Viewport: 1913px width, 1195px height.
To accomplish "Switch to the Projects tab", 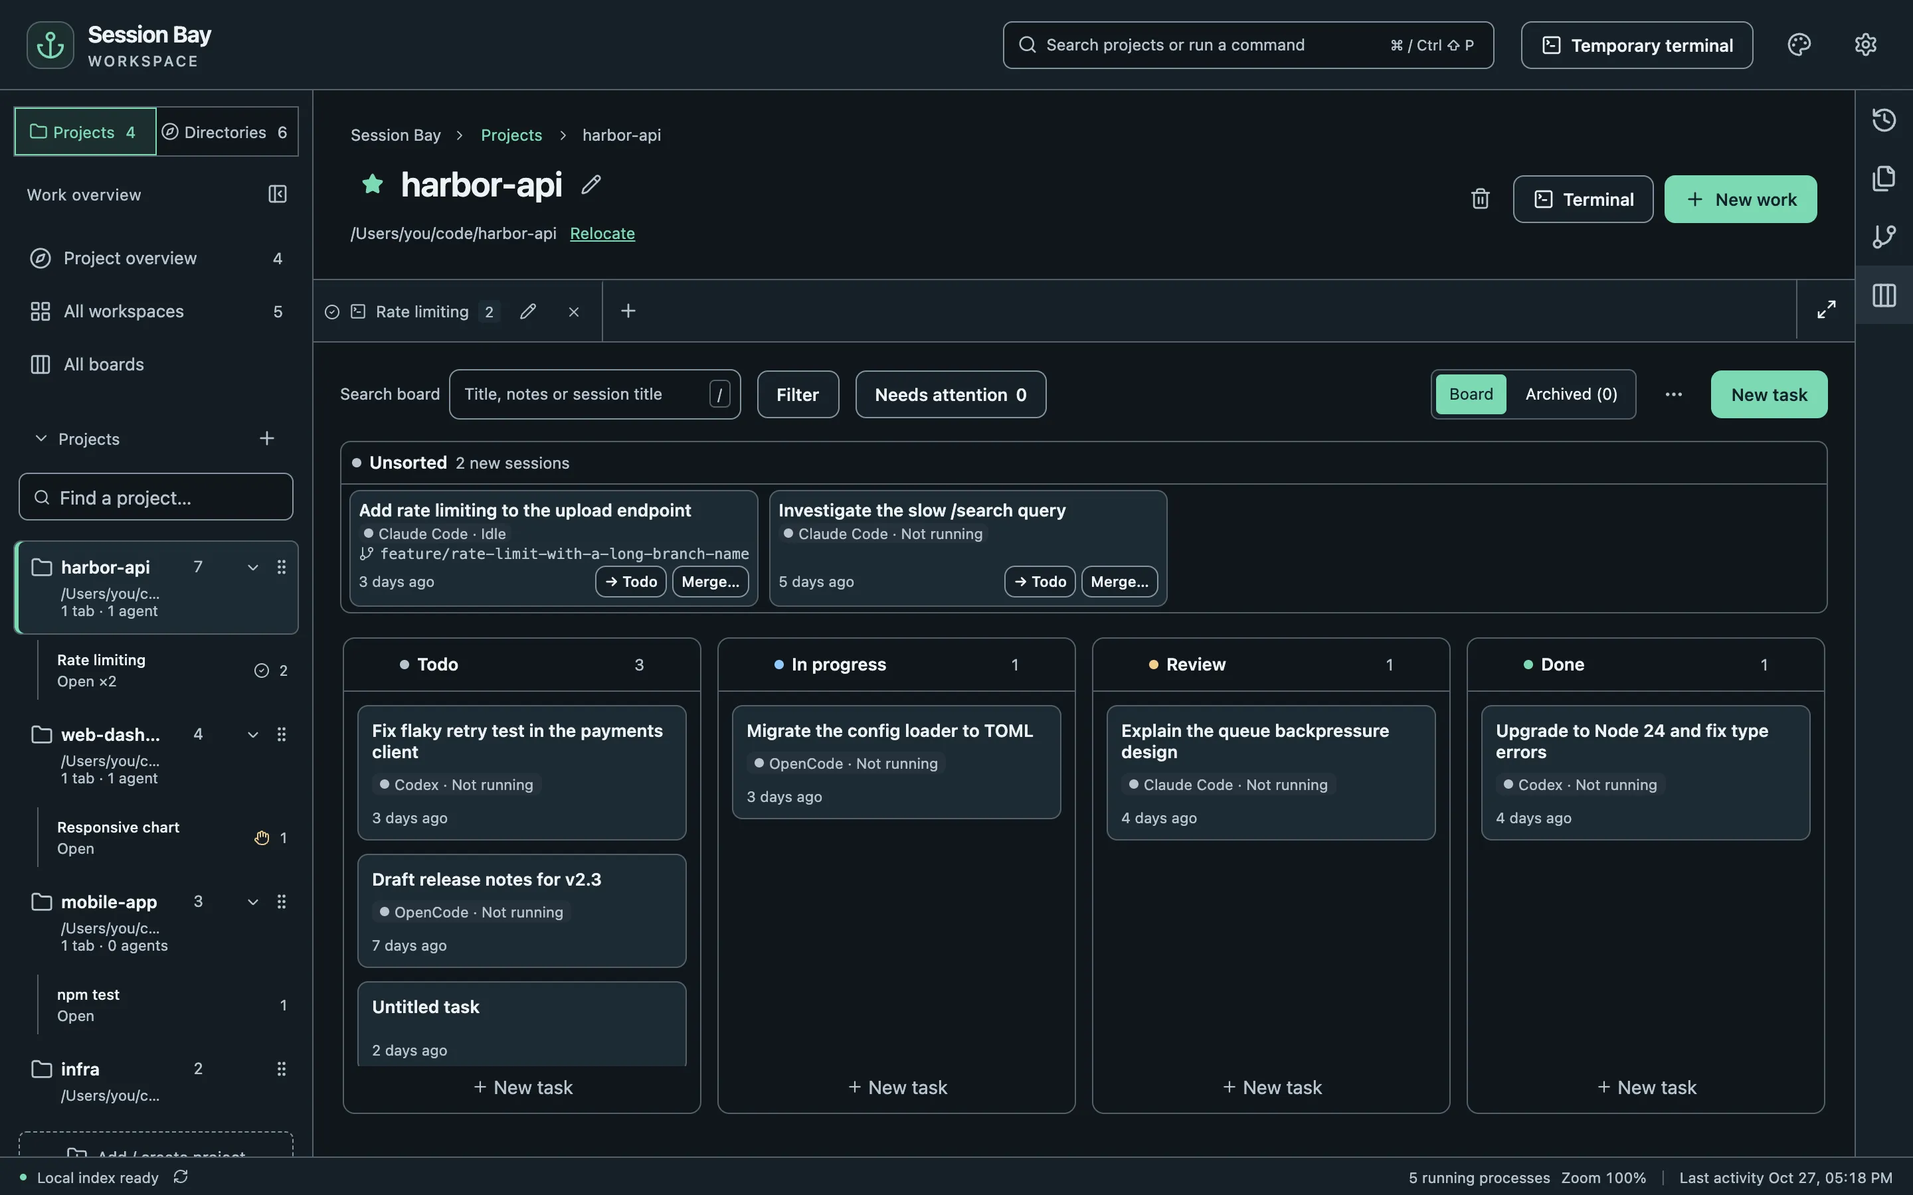I will (86, 131).
